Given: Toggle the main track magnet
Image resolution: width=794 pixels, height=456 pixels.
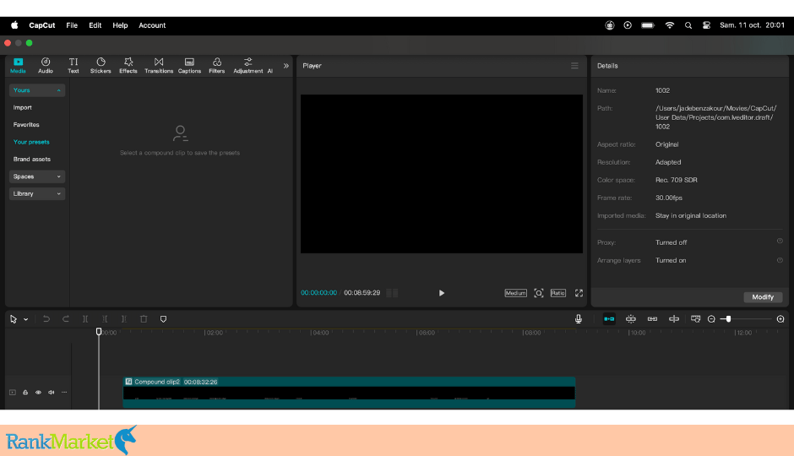Looking at the screenshot, I should 609,319.
